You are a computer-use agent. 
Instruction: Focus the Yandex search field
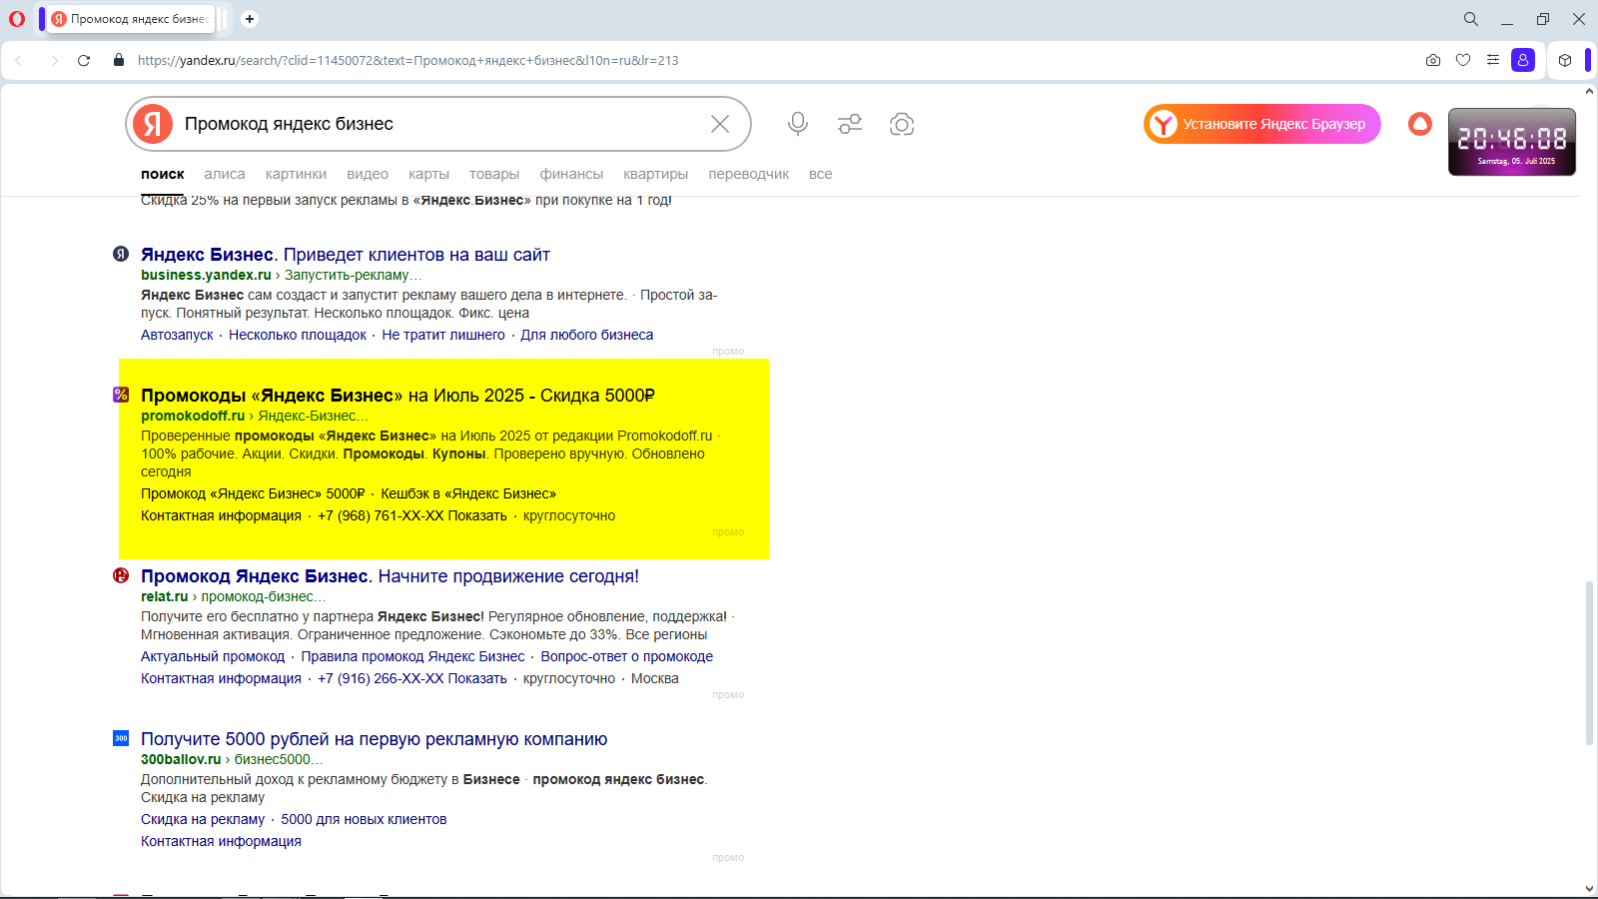tap(439, 124)
